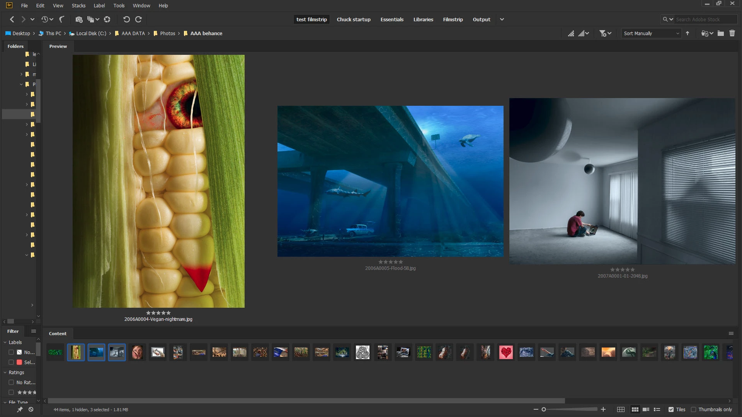The image size is (742, 417).
Task: Click the Lock thumbnail grid icon
Action: pyautogui.click(x=621, y=410)
